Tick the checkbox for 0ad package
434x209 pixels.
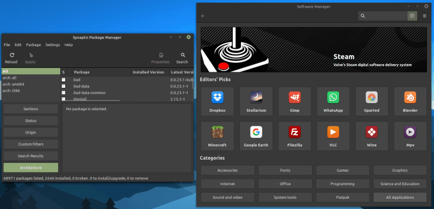coord(63,80)
